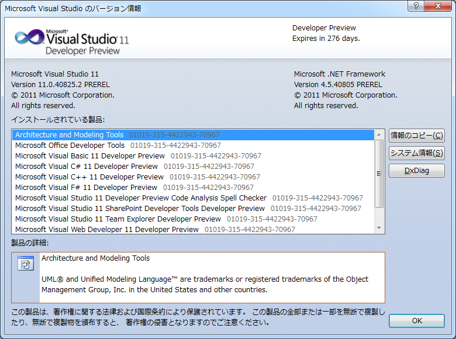
Task: Click the Architecture and Modeling Tools detail icon
Action: (25, 264)
